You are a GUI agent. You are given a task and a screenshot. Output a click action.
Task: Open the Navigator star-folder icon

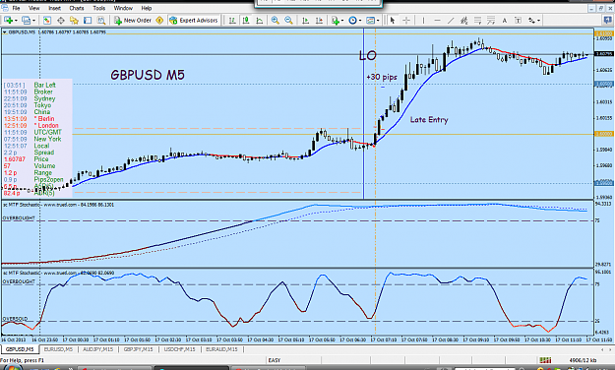tap(74, 20)
